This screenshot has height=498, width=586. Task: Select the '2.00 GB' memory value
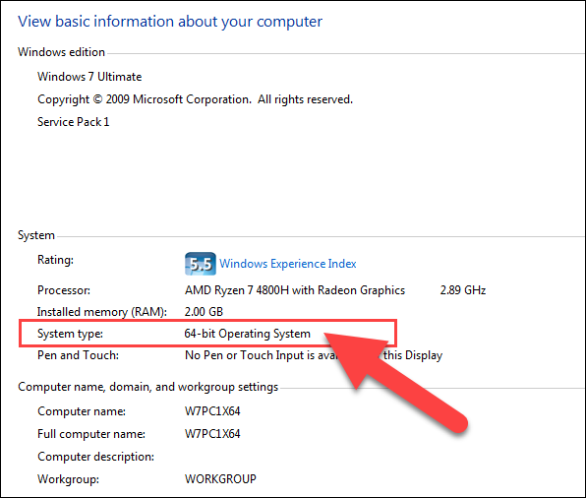204,312
